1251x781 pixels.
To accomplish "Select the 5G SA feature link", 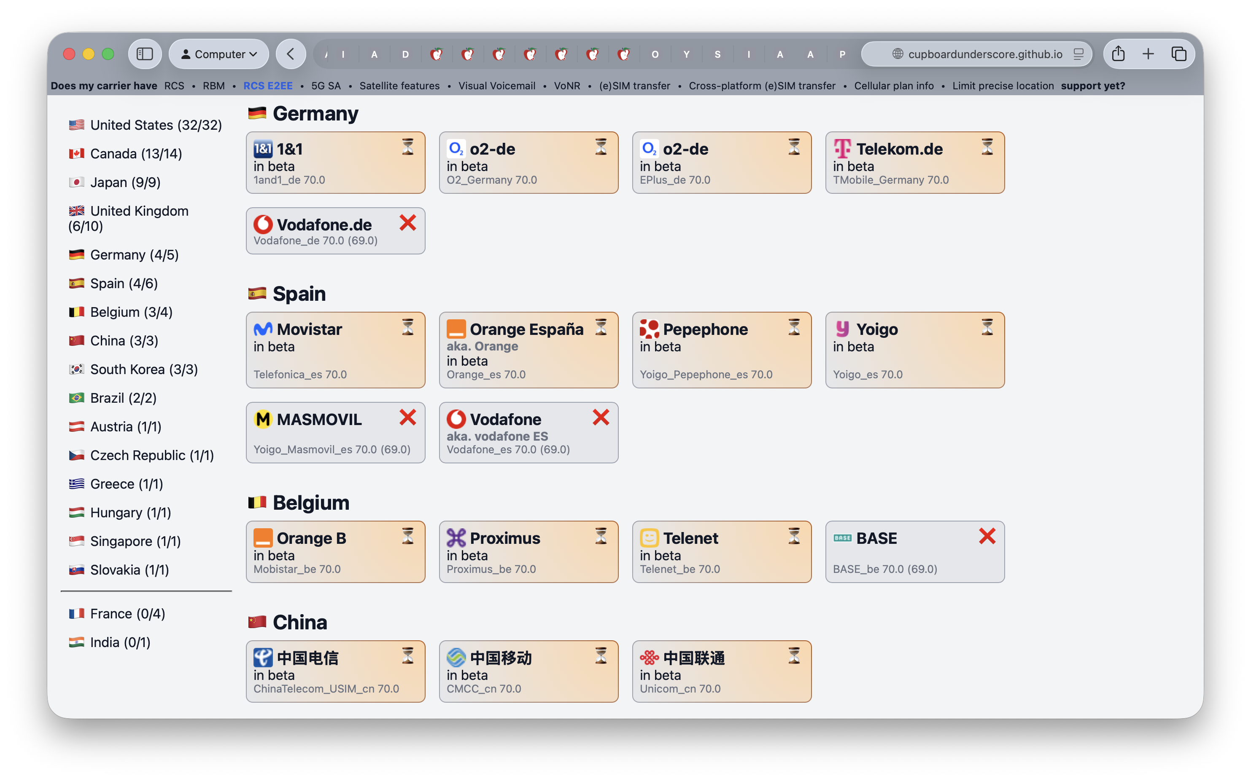I will tap(326, 86).
